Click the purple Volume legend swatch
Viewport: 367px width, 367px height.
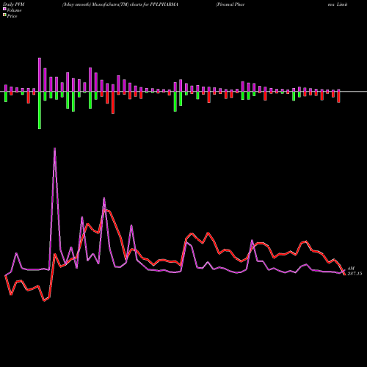click(4, 9)
